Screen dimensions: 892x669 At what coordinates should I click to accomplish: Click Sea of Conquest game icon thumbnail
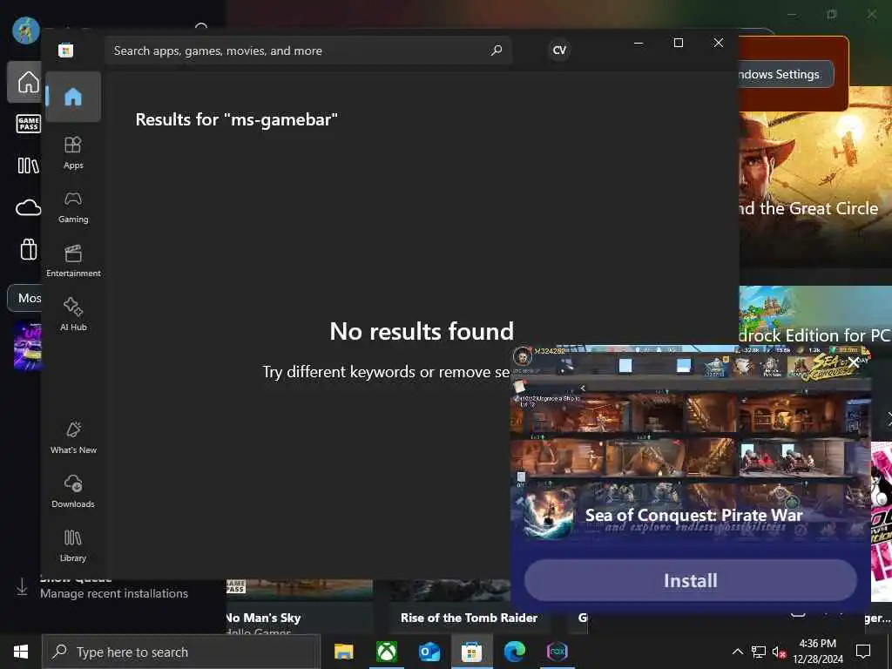tap(549, 516)
